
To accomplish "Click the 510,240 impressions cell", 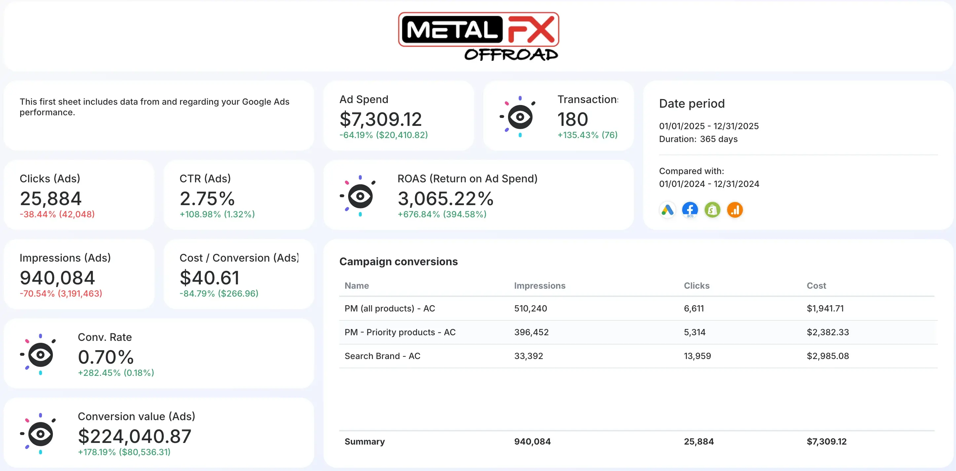I will coord(530,308).
